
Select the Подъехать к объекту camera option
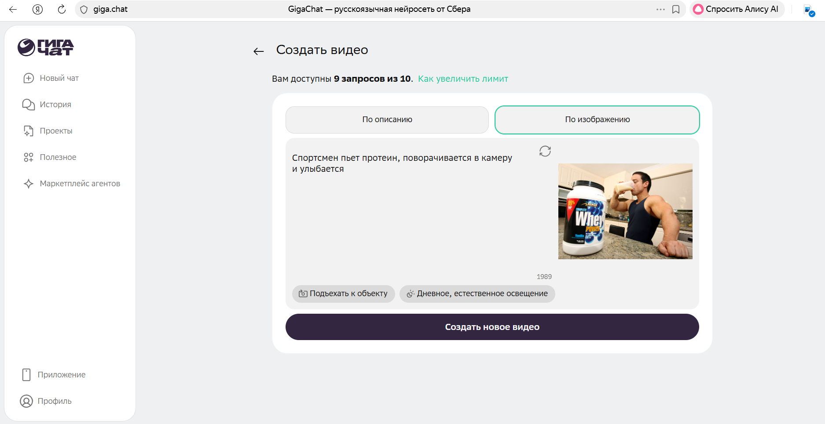point(343,294)
